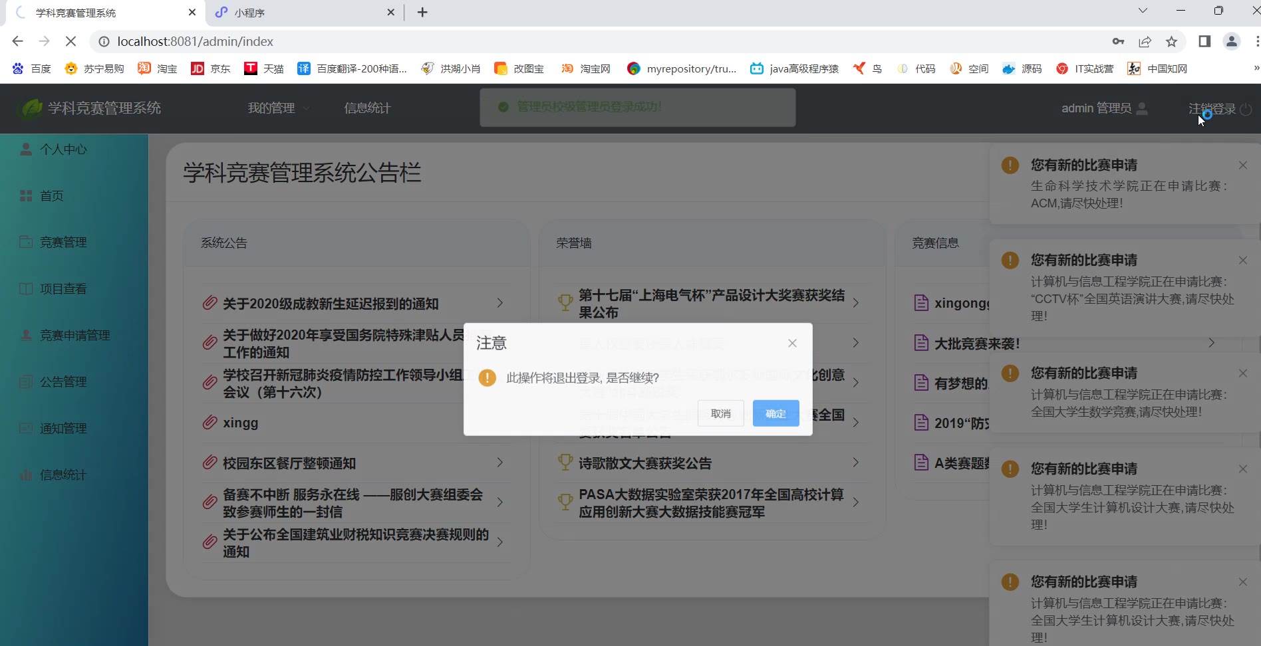Click the 注销登录 power icon

pyautogui.click(x=1246, y=109)
